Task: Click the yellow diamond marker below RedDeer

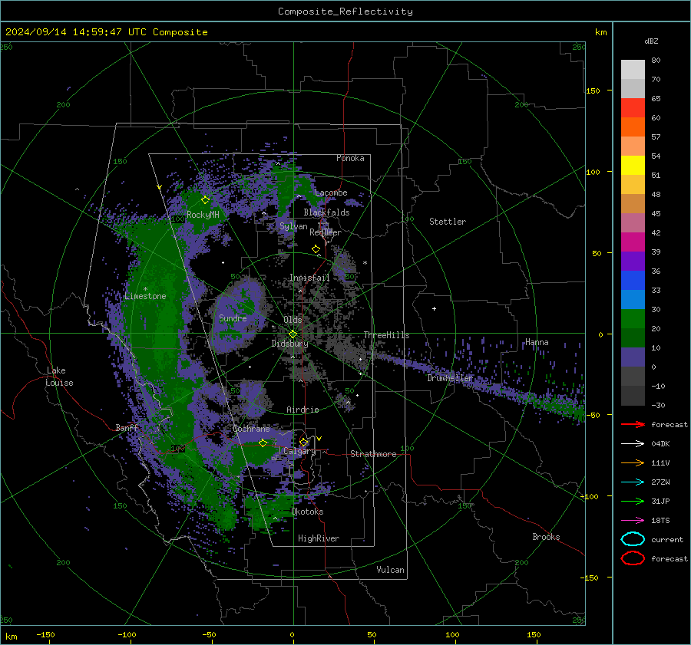Action: (x=316, y=249)
